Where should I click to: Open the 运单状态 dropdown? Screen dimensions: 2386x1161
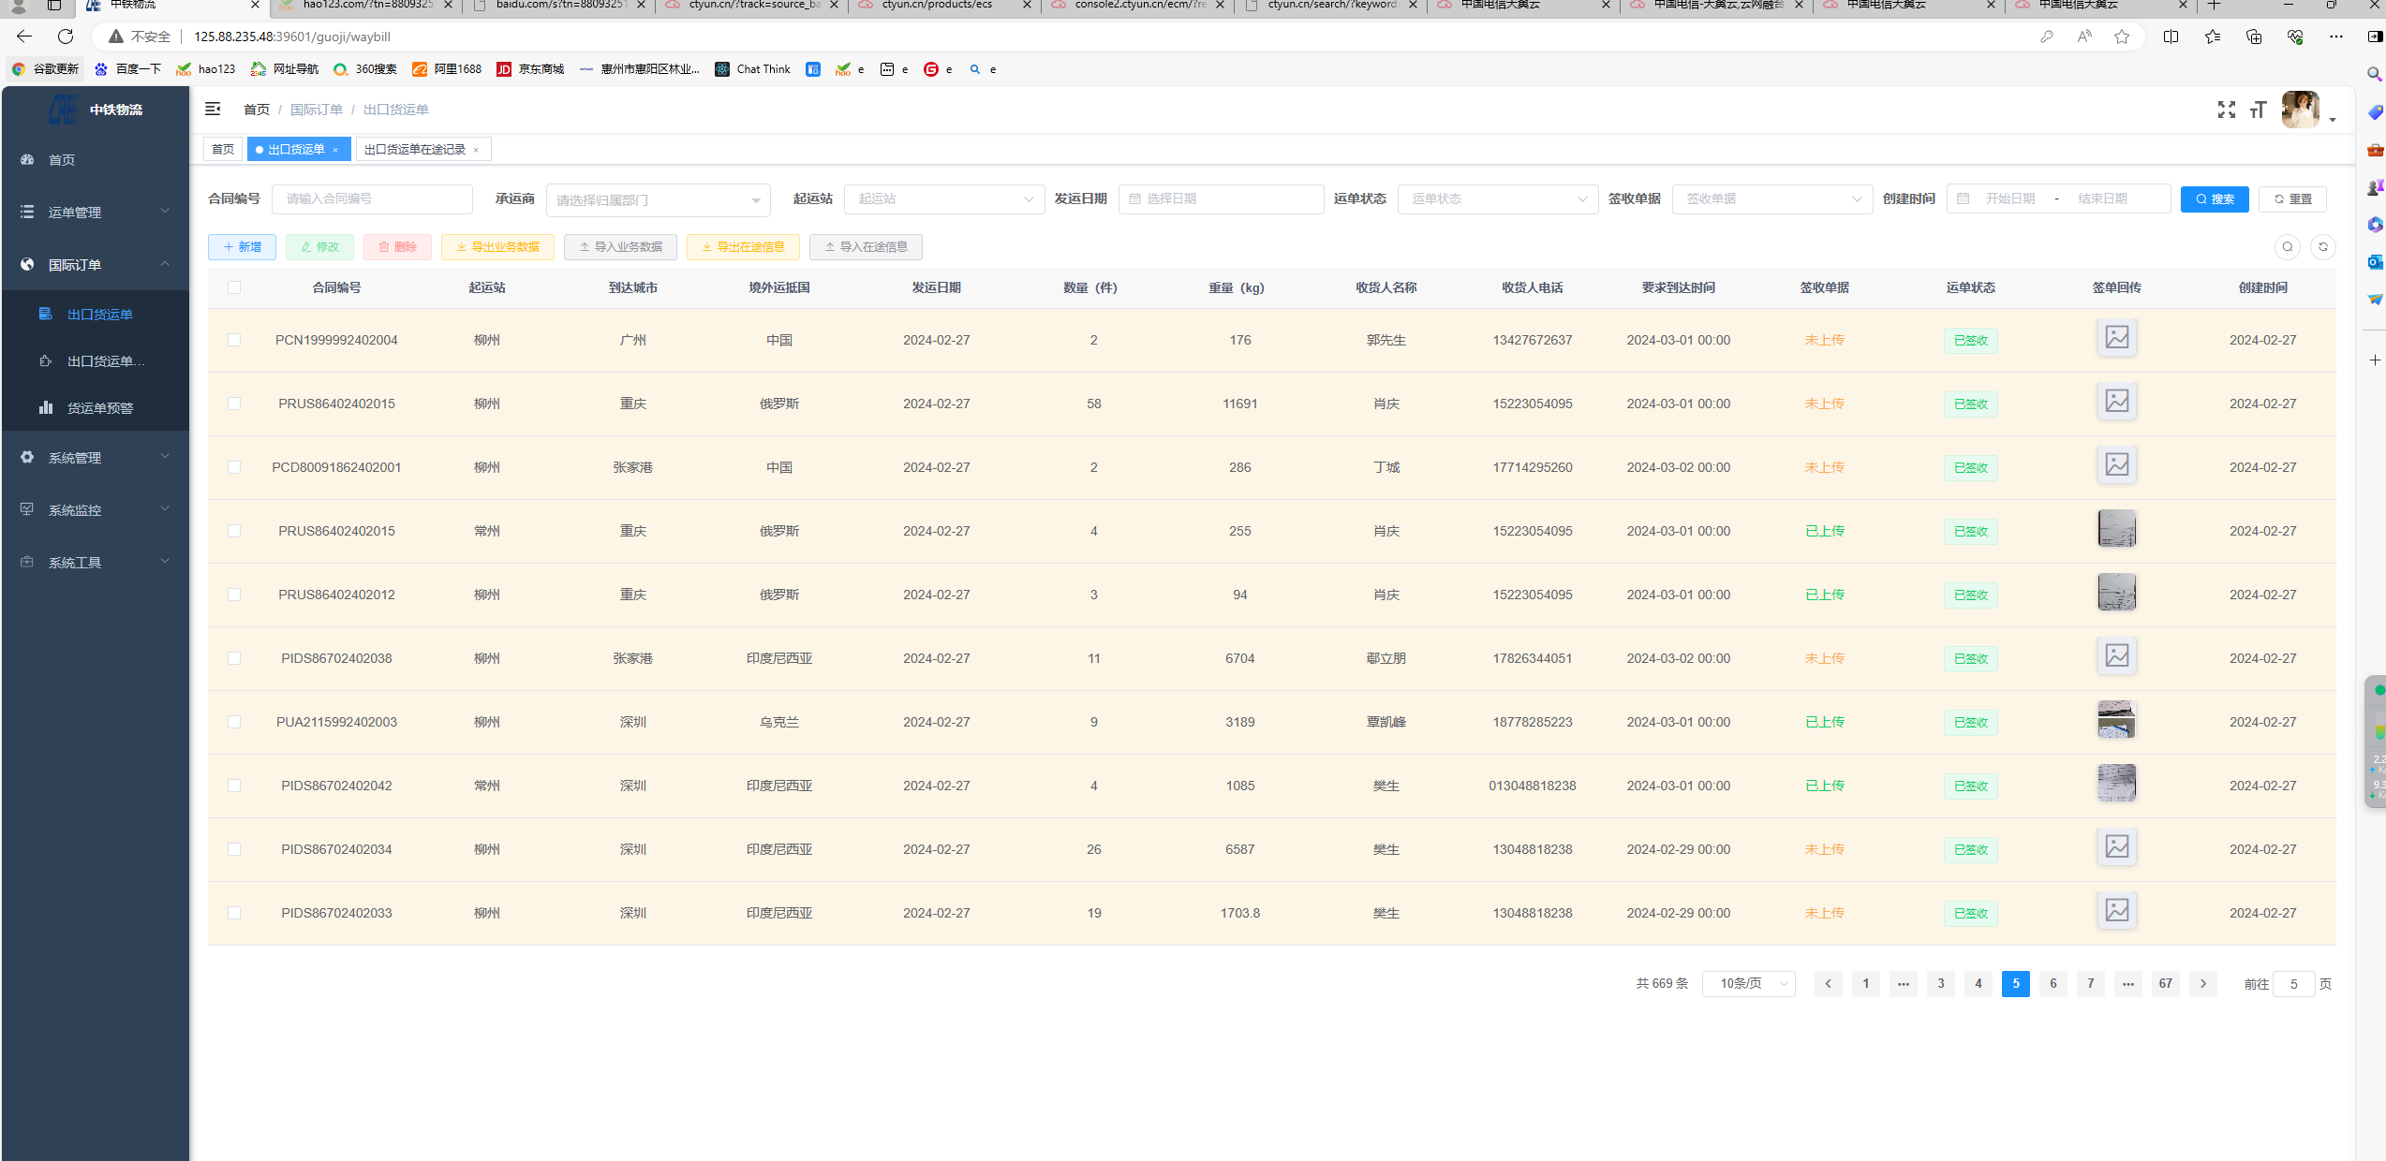click(1497, 198)
